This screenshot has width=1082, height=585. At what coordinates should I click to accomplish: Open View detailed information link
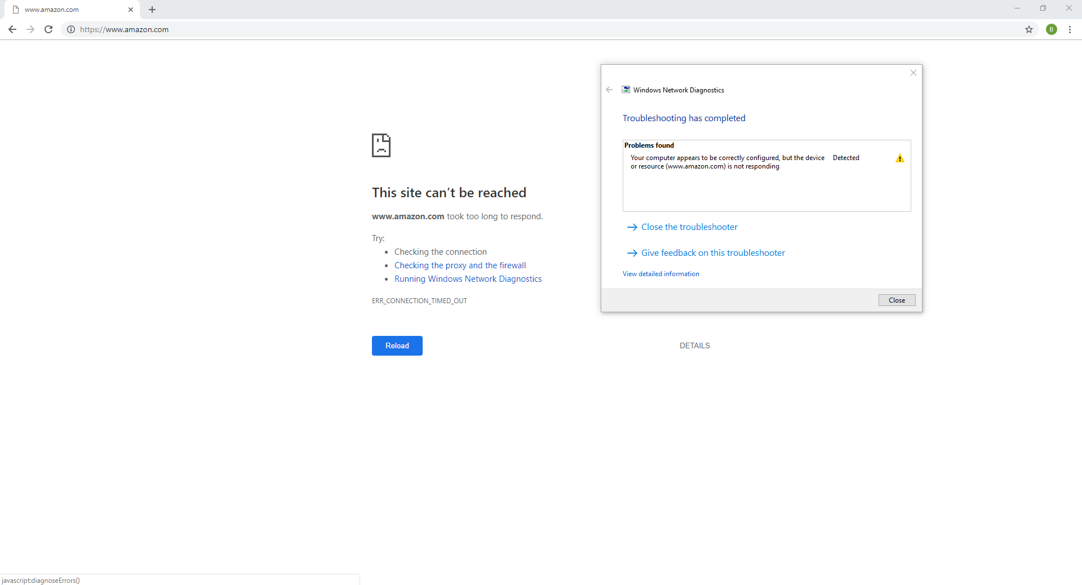pos(661,274)
